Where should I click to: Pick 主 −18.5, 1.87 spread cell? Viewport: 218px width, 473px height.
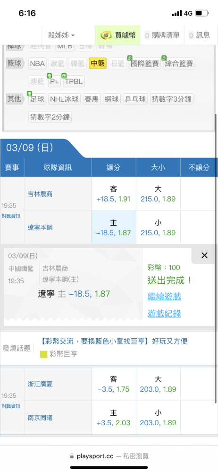click(x=114, y=228)
